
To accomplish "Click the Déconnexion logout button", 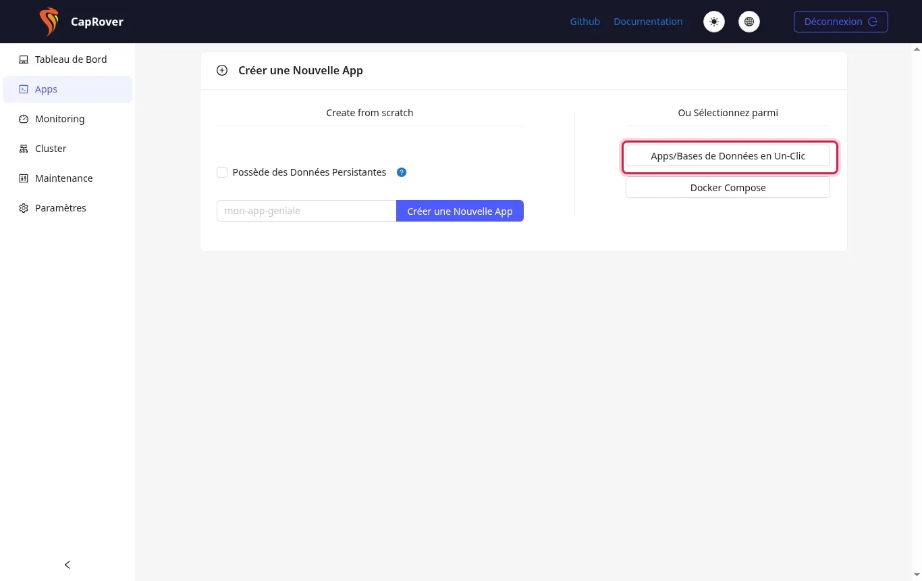I will click(x=840, y=22).
